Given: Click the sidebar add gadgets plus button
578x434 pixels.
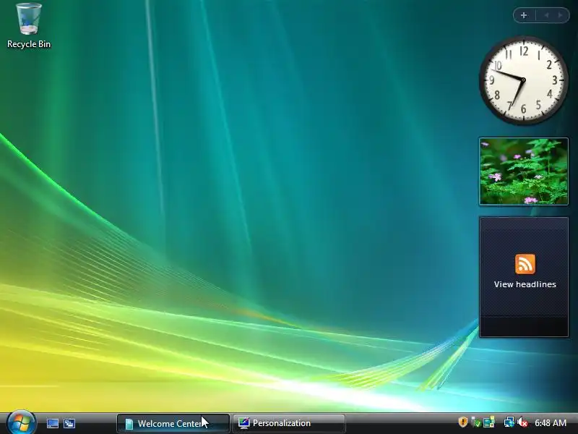Looking at the screenshot, I should [x=524, y=15].
